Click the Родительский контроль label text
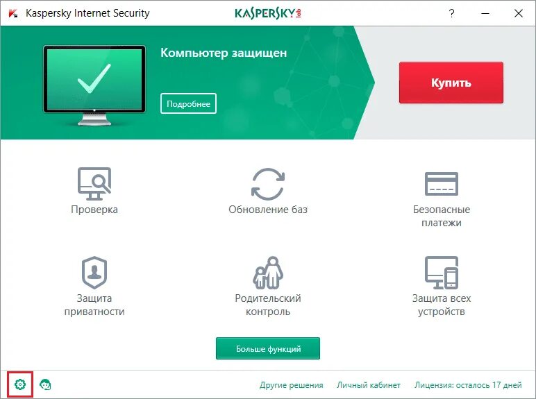Screen dimensions: 536x399 pyautogui.click(x=268, y=305)
